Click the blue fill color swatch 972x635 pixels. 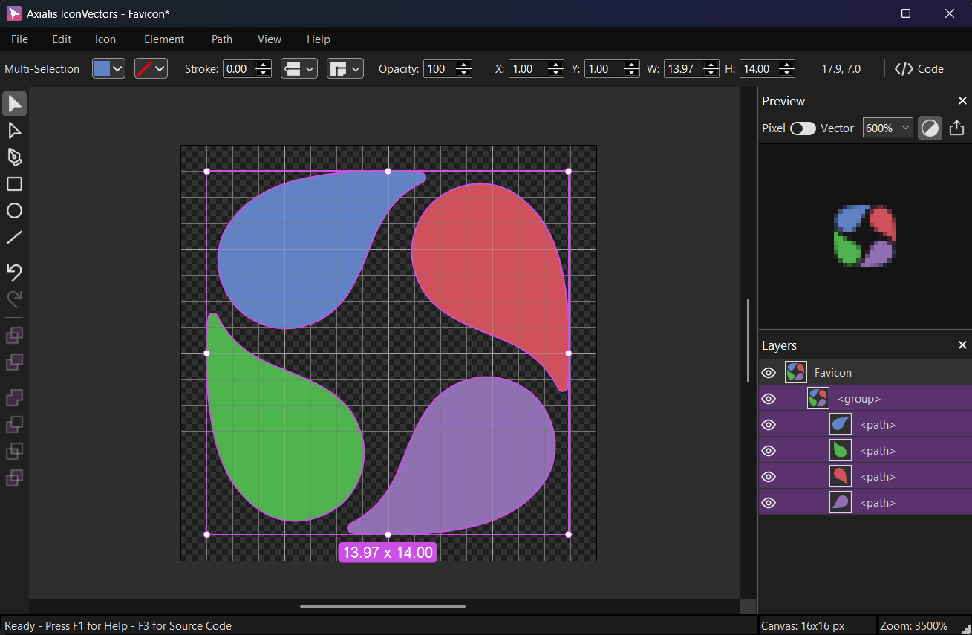point(102,69)
